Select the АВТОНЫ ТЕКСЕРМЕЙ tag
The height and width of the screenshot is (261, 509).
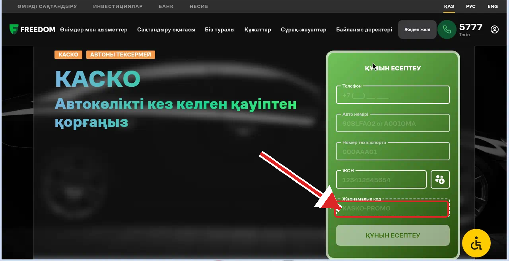click(x=120, y=55)
